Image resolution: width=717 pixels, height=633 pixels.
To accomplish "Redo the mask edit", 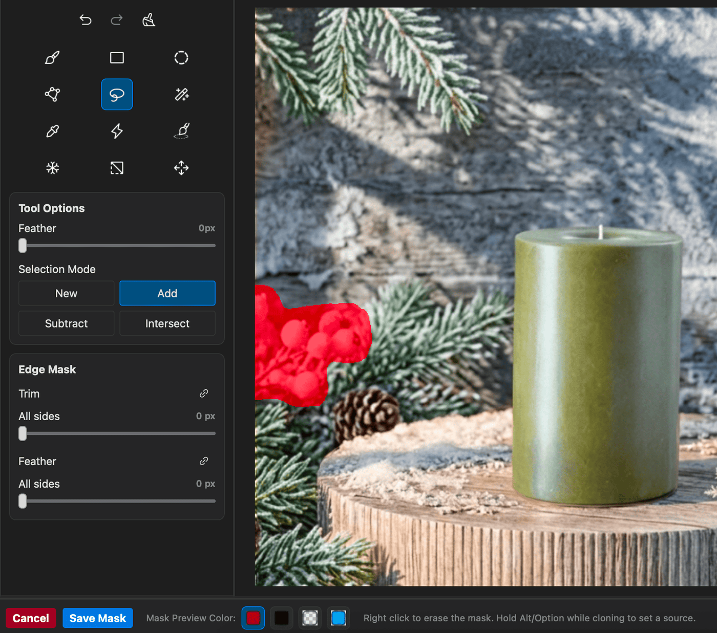I will [x=117, y=20].
